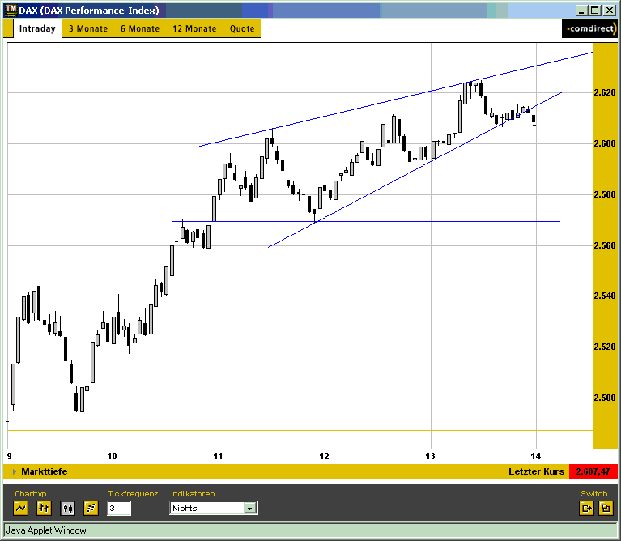Click the 2.560 price axis label

tap(605, 245)
